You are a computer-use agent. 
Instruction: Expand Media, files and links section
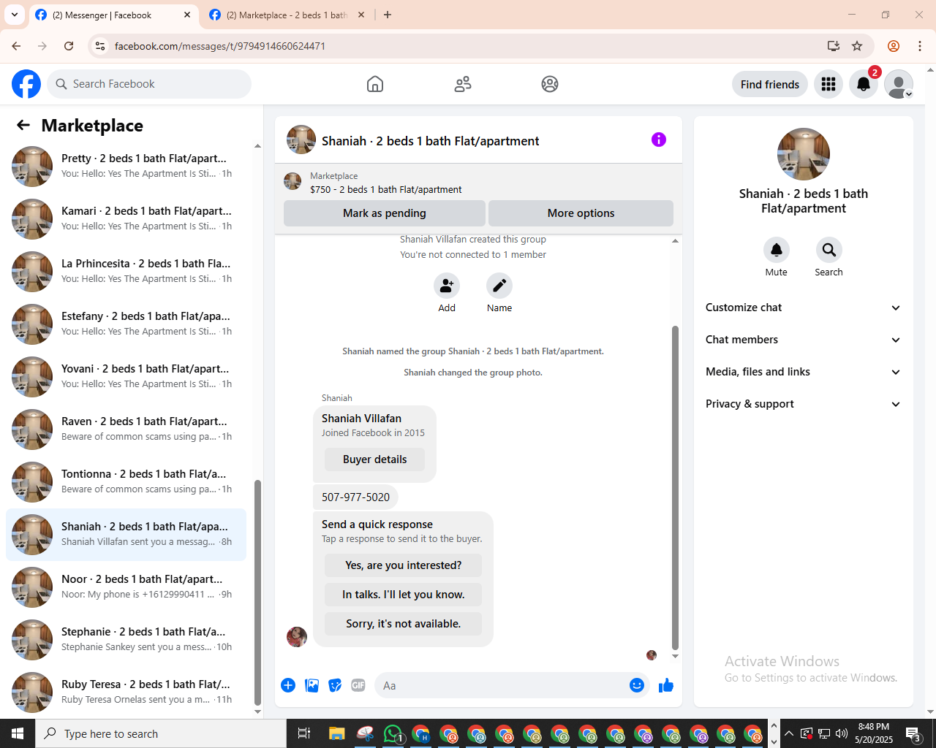click(x=804, y=372)
